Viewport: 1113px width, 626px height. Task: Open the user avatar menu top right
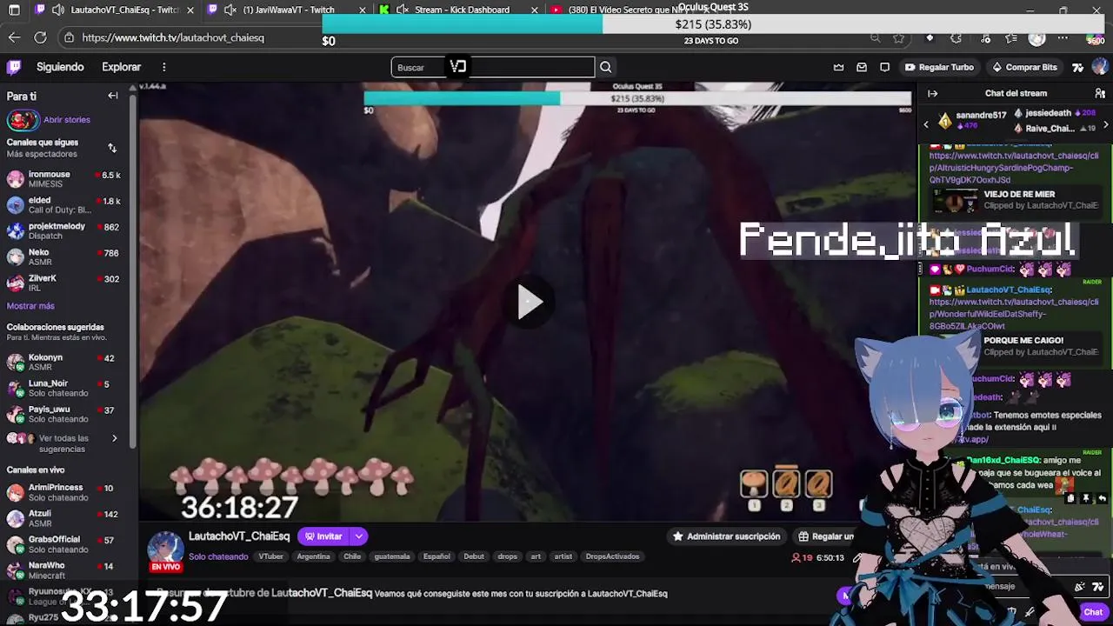(x=1100, y=67)
